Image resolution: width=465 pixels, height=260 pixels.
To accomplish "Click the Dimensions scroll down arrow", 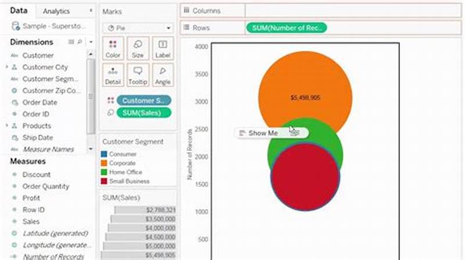I will (91, 149).
